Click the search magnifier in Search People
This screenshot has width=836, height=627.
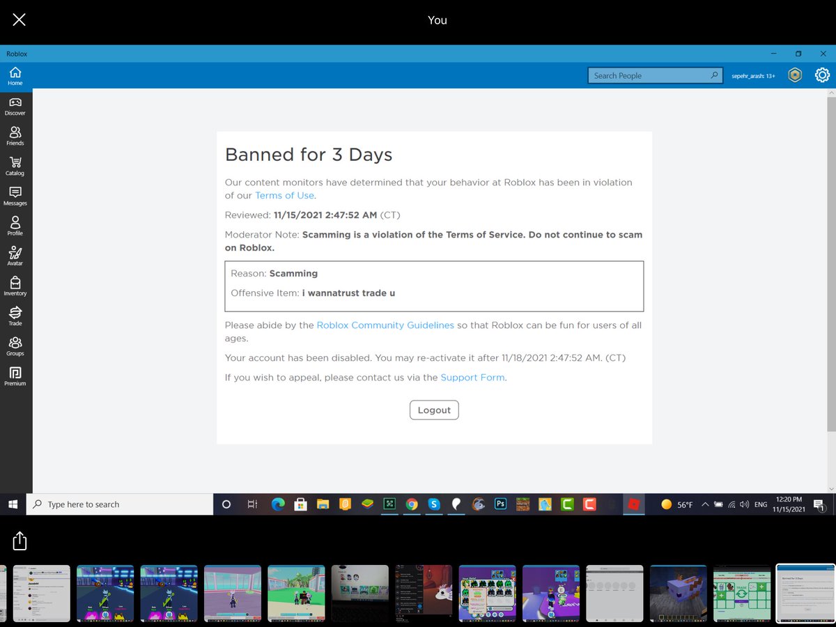(x=714, y=75)
